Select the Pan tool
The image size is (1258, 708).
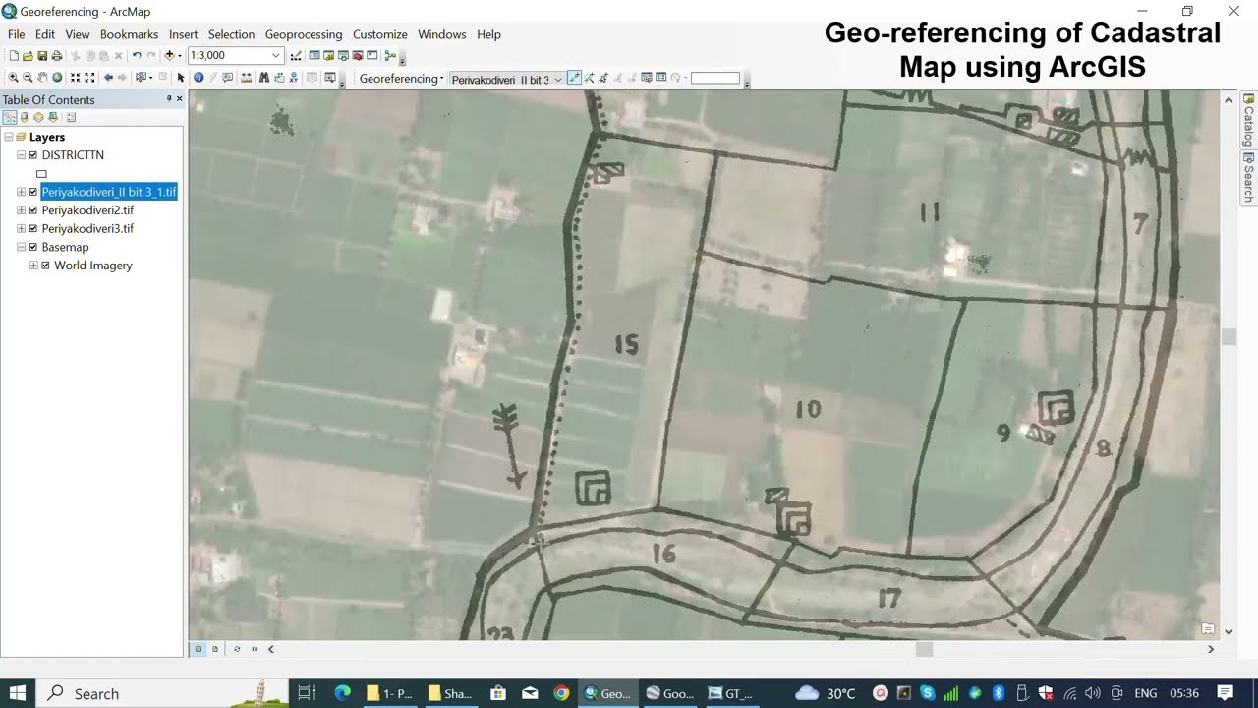click(42, 77)
